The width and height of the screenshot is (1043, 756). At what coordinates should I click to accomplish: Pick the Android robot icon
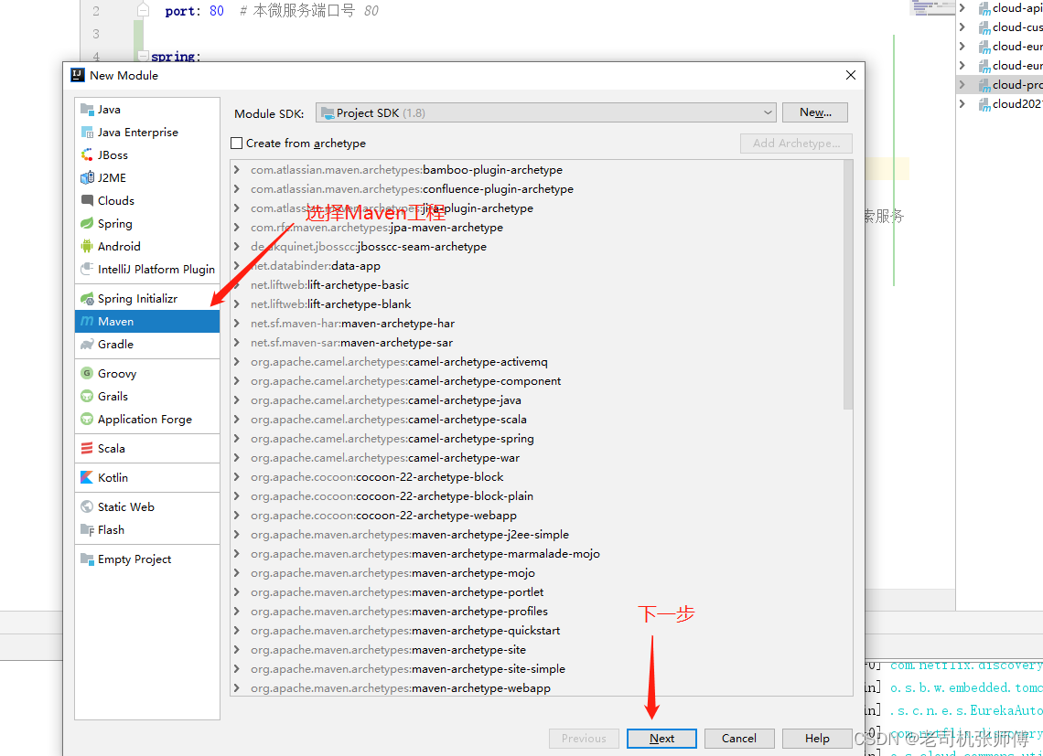pos(87,246)
